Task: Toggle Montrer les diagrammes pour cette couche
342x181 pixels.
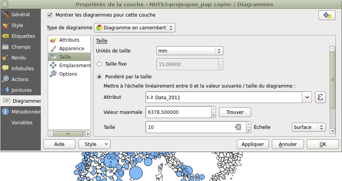Action: coord(50,15)
